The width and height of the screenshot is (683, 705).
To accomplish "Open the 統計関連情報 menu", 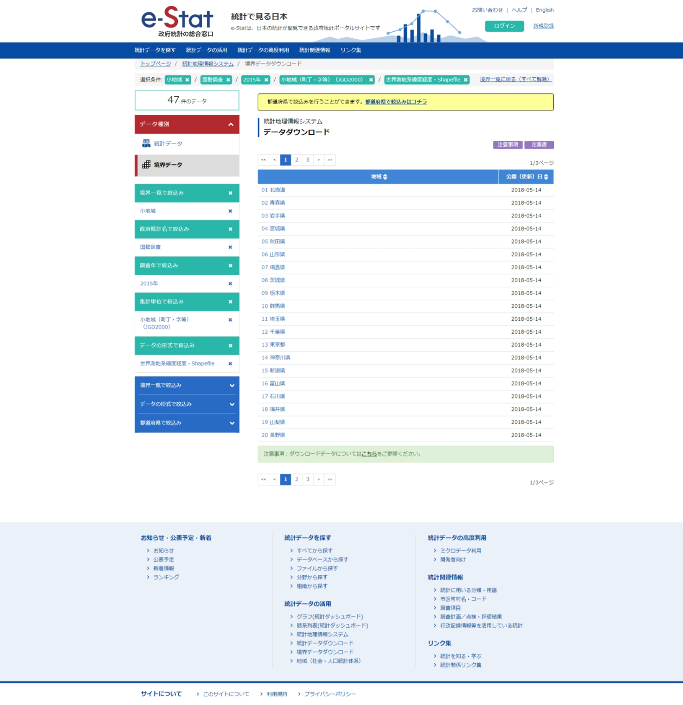I will 314,50.
